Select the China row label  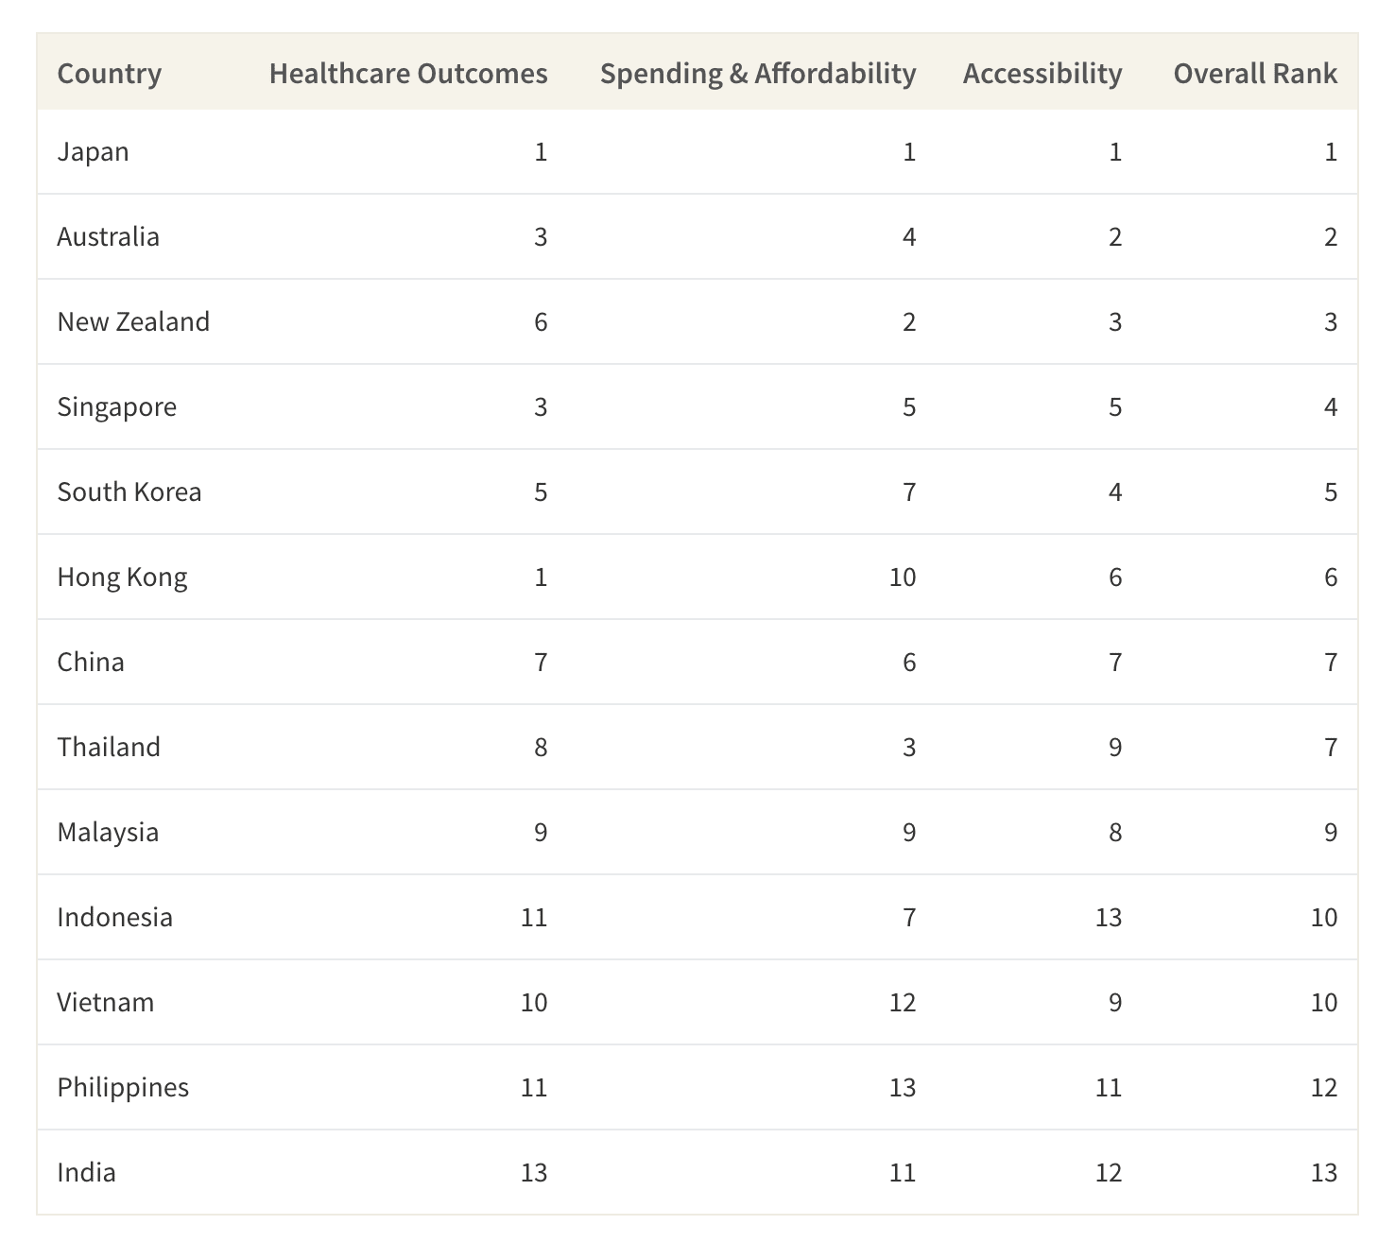91,662
